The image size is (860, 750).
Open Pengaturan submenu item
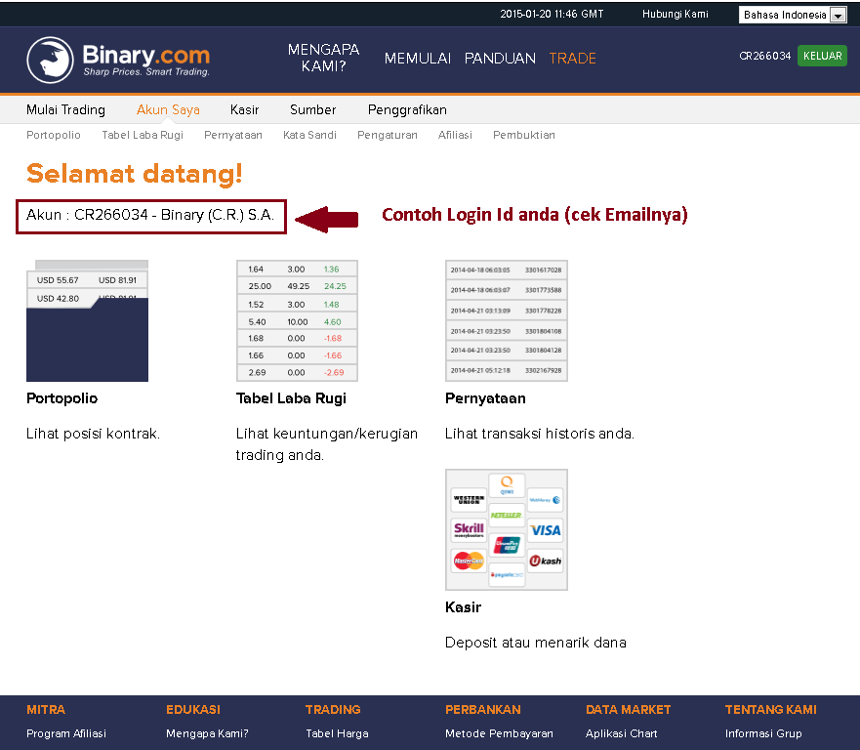tap(388, 135)
